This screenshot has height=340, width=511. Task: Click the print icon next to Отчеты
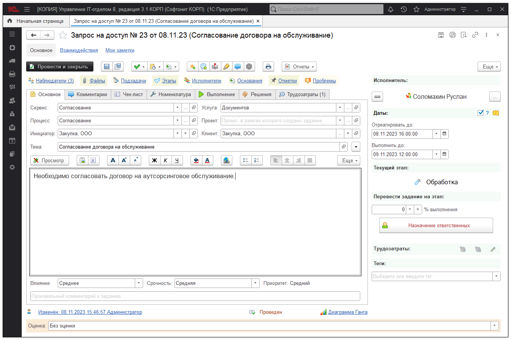click(268, 66)
